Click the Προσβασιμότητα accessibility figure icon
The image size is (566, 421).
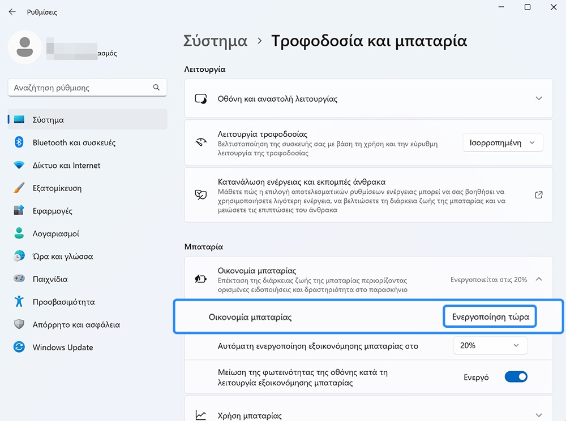tap(19, 301)
